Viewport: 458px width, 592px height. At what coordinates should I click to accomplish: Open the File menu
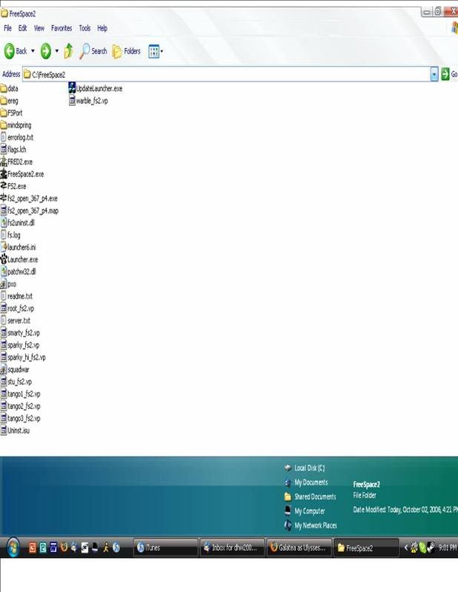7,28
